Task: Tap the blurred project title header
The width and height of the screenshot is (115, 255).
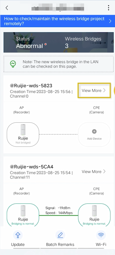Action: (58, 8)
